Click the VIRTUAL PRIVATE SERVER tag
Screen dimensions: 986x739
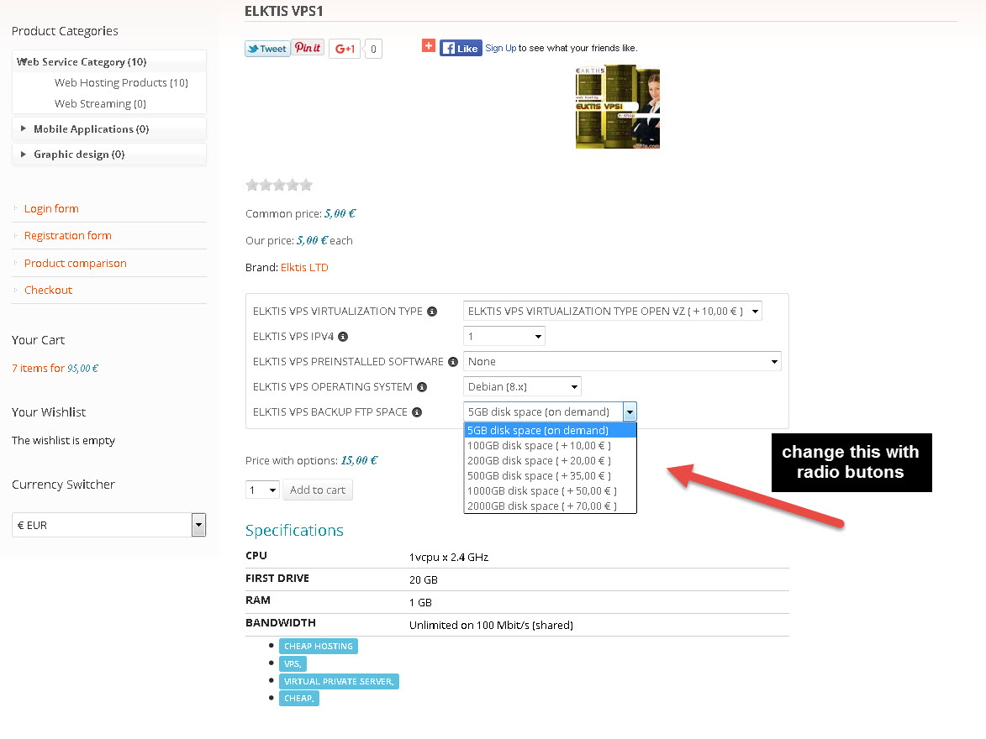tap(339, 681)
